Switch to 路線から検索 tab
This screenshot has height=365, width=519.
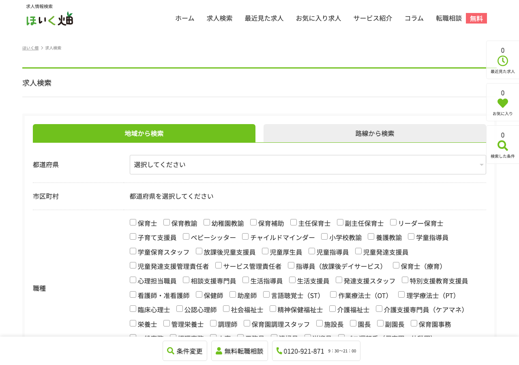pos(375,133)
